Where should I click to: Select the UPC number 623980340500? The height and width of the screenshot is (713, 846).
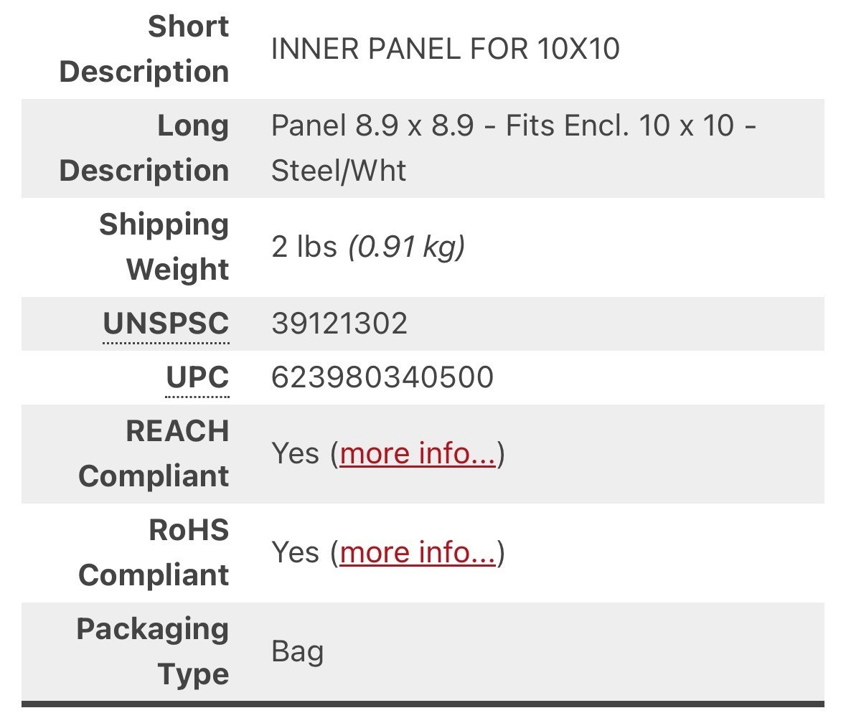[382, 377]
